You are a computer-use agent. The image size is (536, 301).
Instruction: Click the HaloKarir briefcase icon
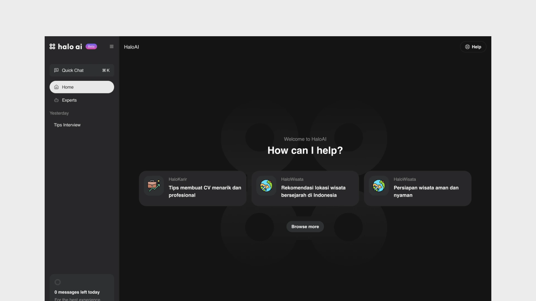(x=154, y=186)
